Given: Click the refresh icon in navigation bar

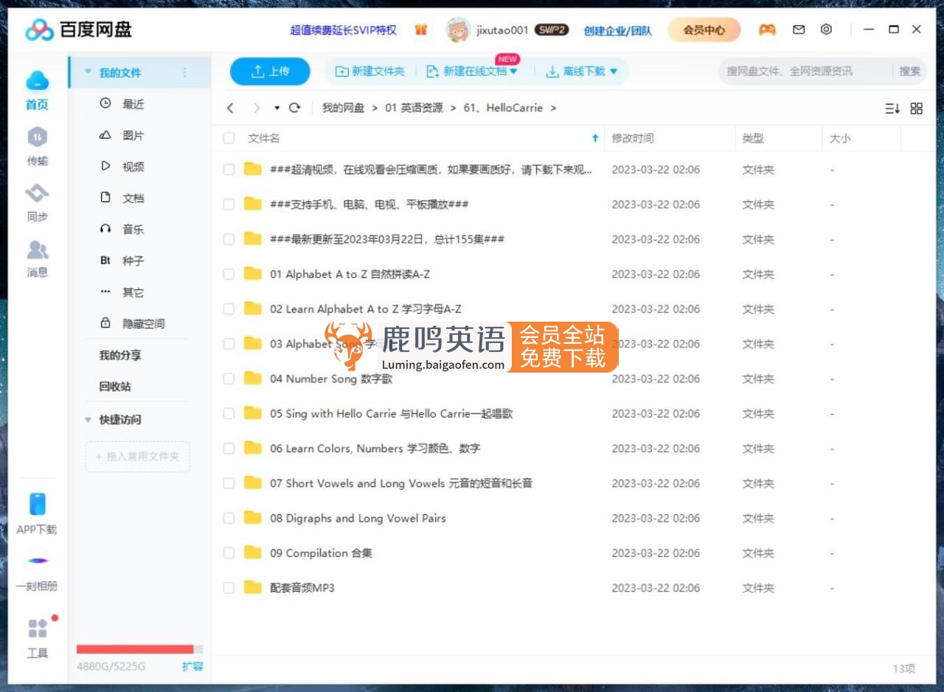Looking at the screenshot, I should tap(295, 108).
